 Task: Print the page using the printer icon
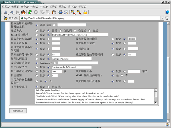tap(60, 12)
